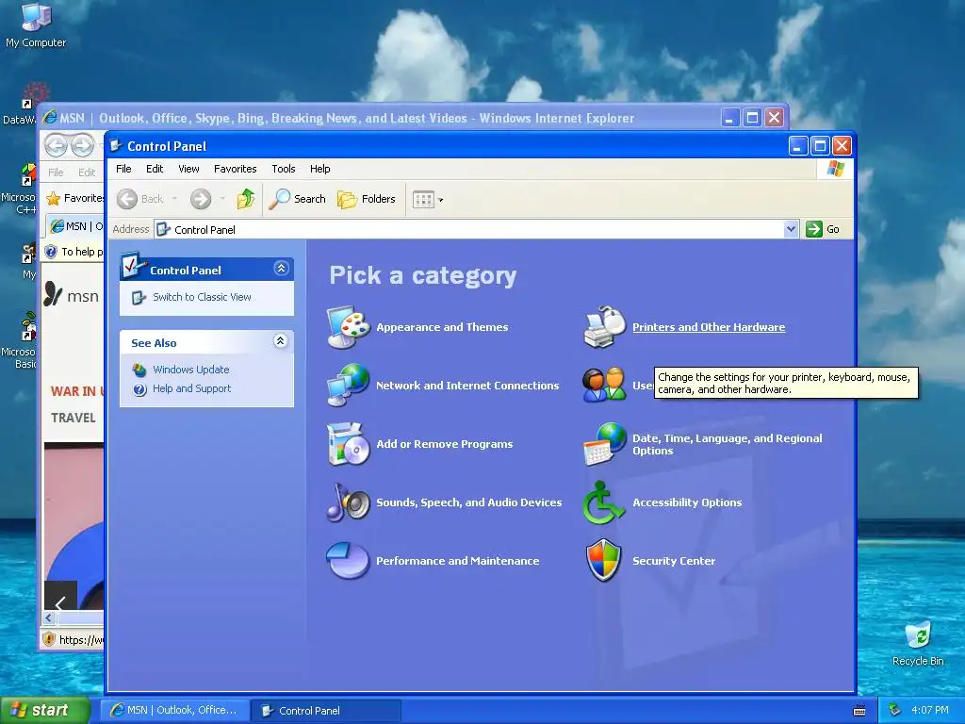Open the Date, Time, Language calendar icon
This screenshot has height=724, width=965.
(604, 444)
